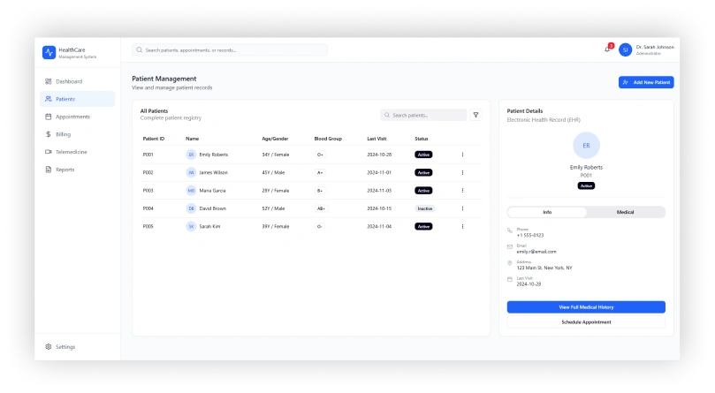Navigate to Dashboard in the sidebar

pyautogui.click(x=68, y=81)
